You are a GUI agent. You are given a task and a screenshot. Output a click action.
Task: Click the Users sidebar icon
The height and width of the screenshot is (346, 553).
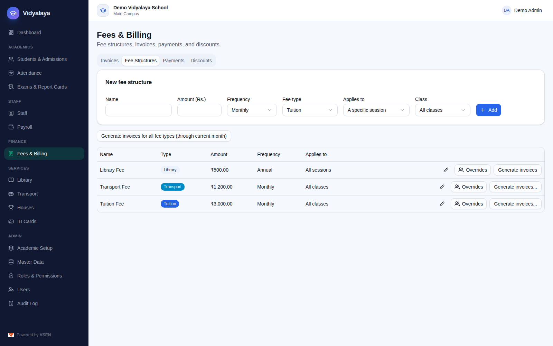pyautogui.click(x=11, y=290)
